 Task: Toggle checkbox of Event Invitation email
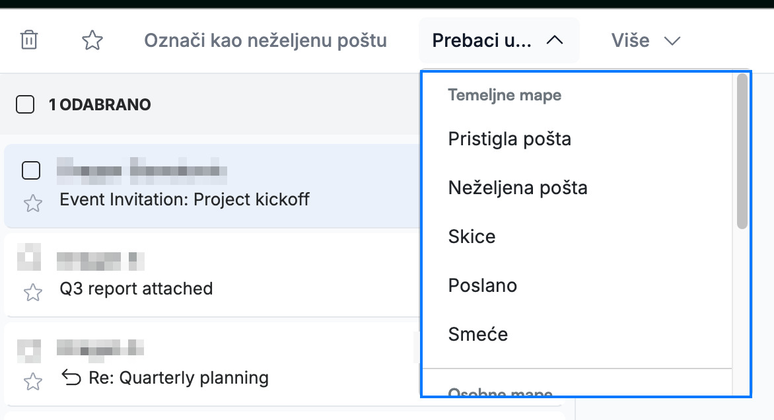pyautogui.click(x=31, y=170)
